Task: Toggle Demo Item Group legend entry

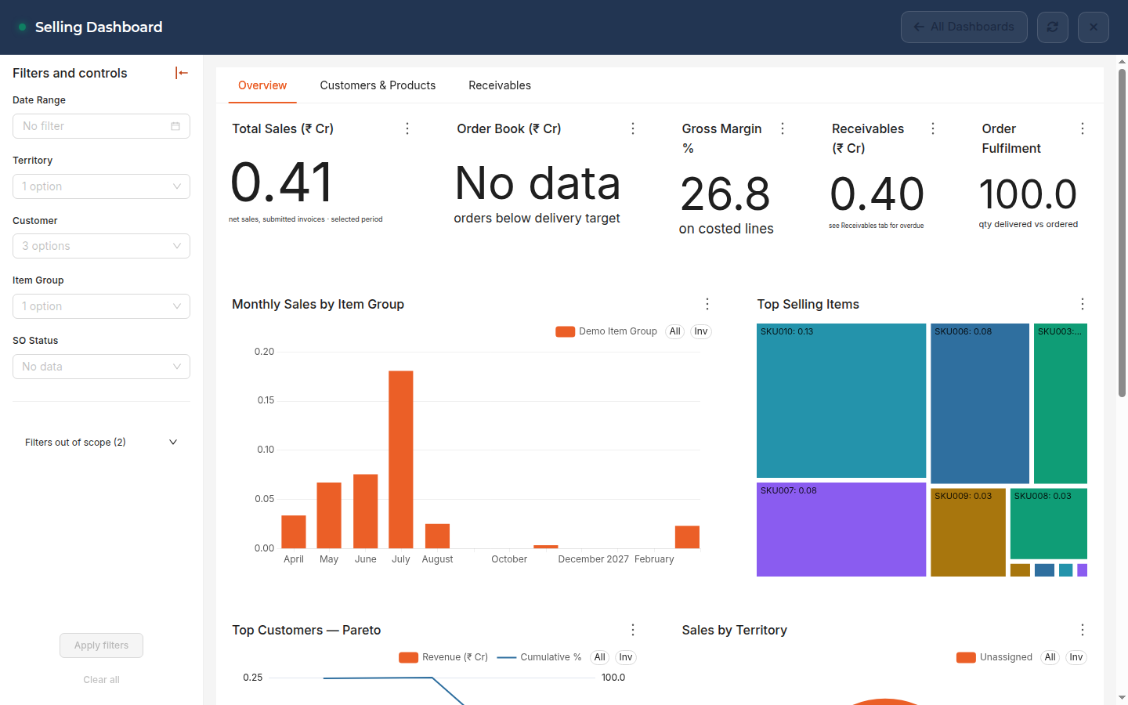Action: [606, 331]
